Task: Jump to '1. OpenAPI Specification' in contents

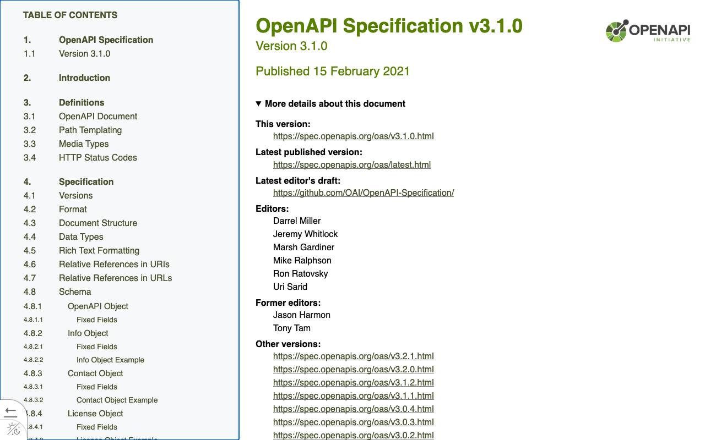Action: coord(89,40)
